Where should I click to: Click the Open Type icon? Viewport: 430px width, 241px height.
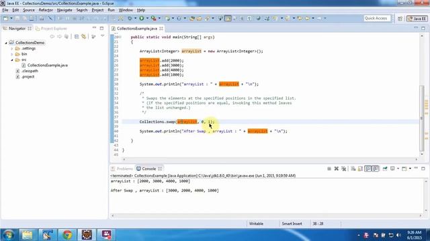tap(192, 18)
